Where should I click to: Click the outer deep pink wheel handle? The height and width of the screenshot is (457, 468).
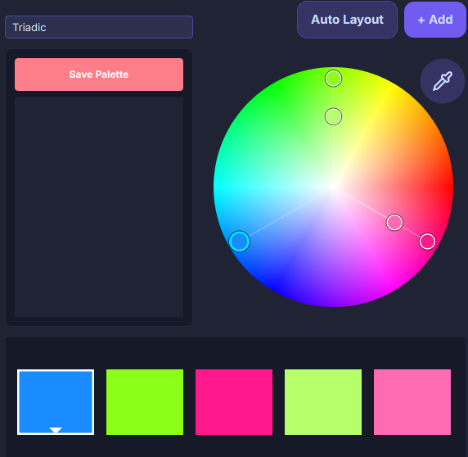click(427, 242)
